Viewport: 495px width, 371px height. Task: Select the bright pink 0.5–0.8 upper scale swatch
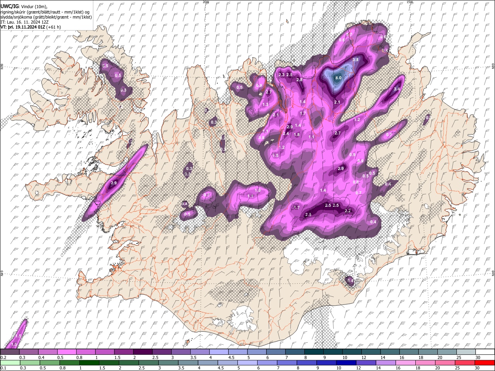67,352
